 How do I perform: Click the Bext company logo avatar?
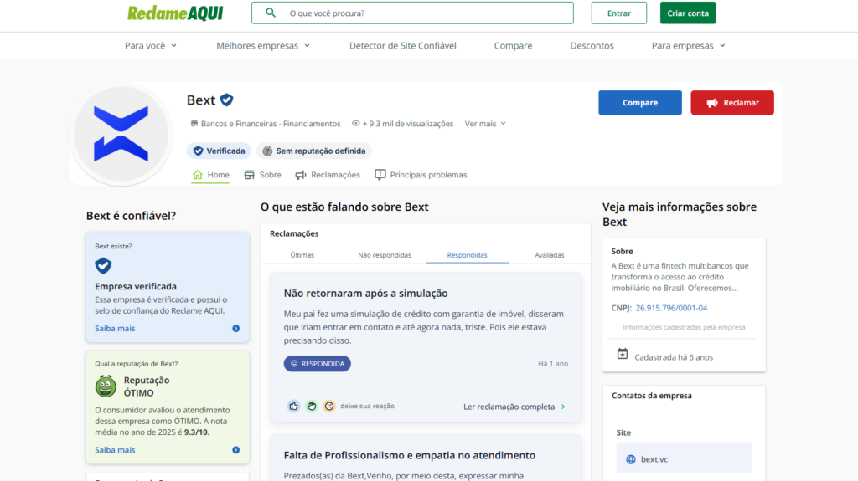click(121, 133)
